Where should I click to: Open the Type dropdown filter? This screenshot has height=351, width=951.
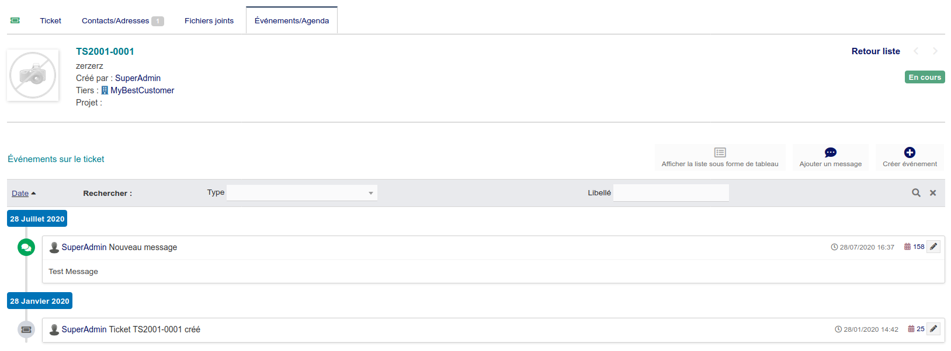(x=301, y=193)
